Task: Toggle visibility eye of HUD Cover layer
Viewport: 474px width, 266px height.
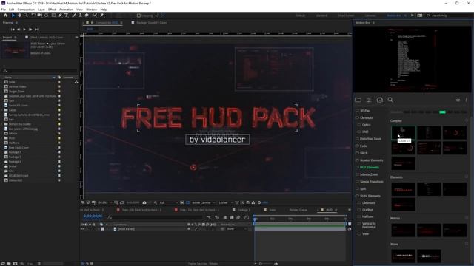Action: pos(82,229)
